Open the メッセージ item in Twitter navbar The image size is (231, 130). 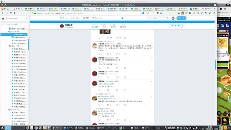[97, 18]
